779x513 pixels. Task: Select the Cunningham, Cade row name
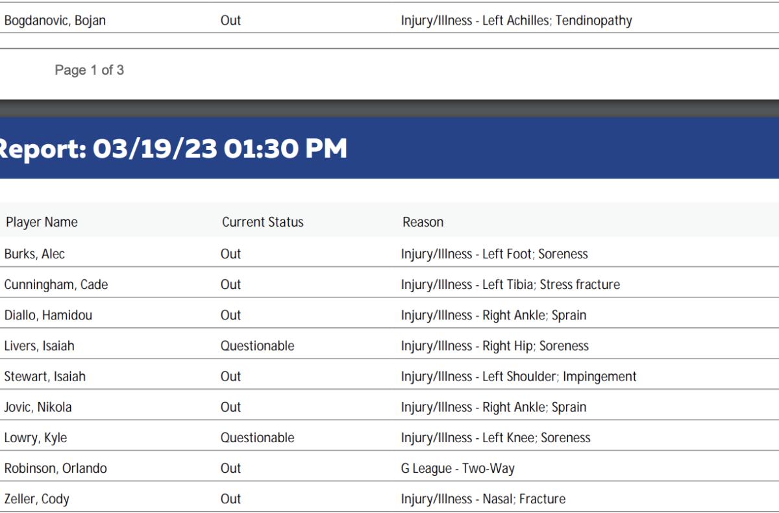[56, 284]
